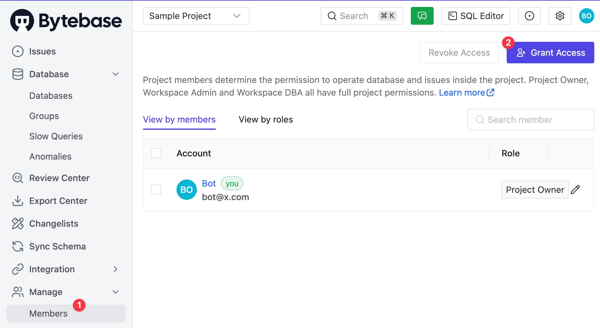The width and height of the screenshot is (600, 328).
Task: Click the Search member magnifier icon
Action: pyautogui.click(x=480, y=120)
